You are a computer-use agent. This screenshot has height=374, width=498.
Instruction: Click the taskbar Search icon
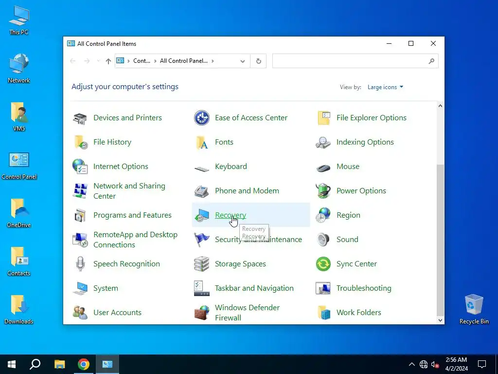click(35, 364)
